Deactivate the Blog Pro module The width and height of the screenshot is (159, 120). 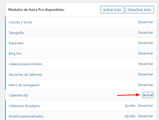146,53
